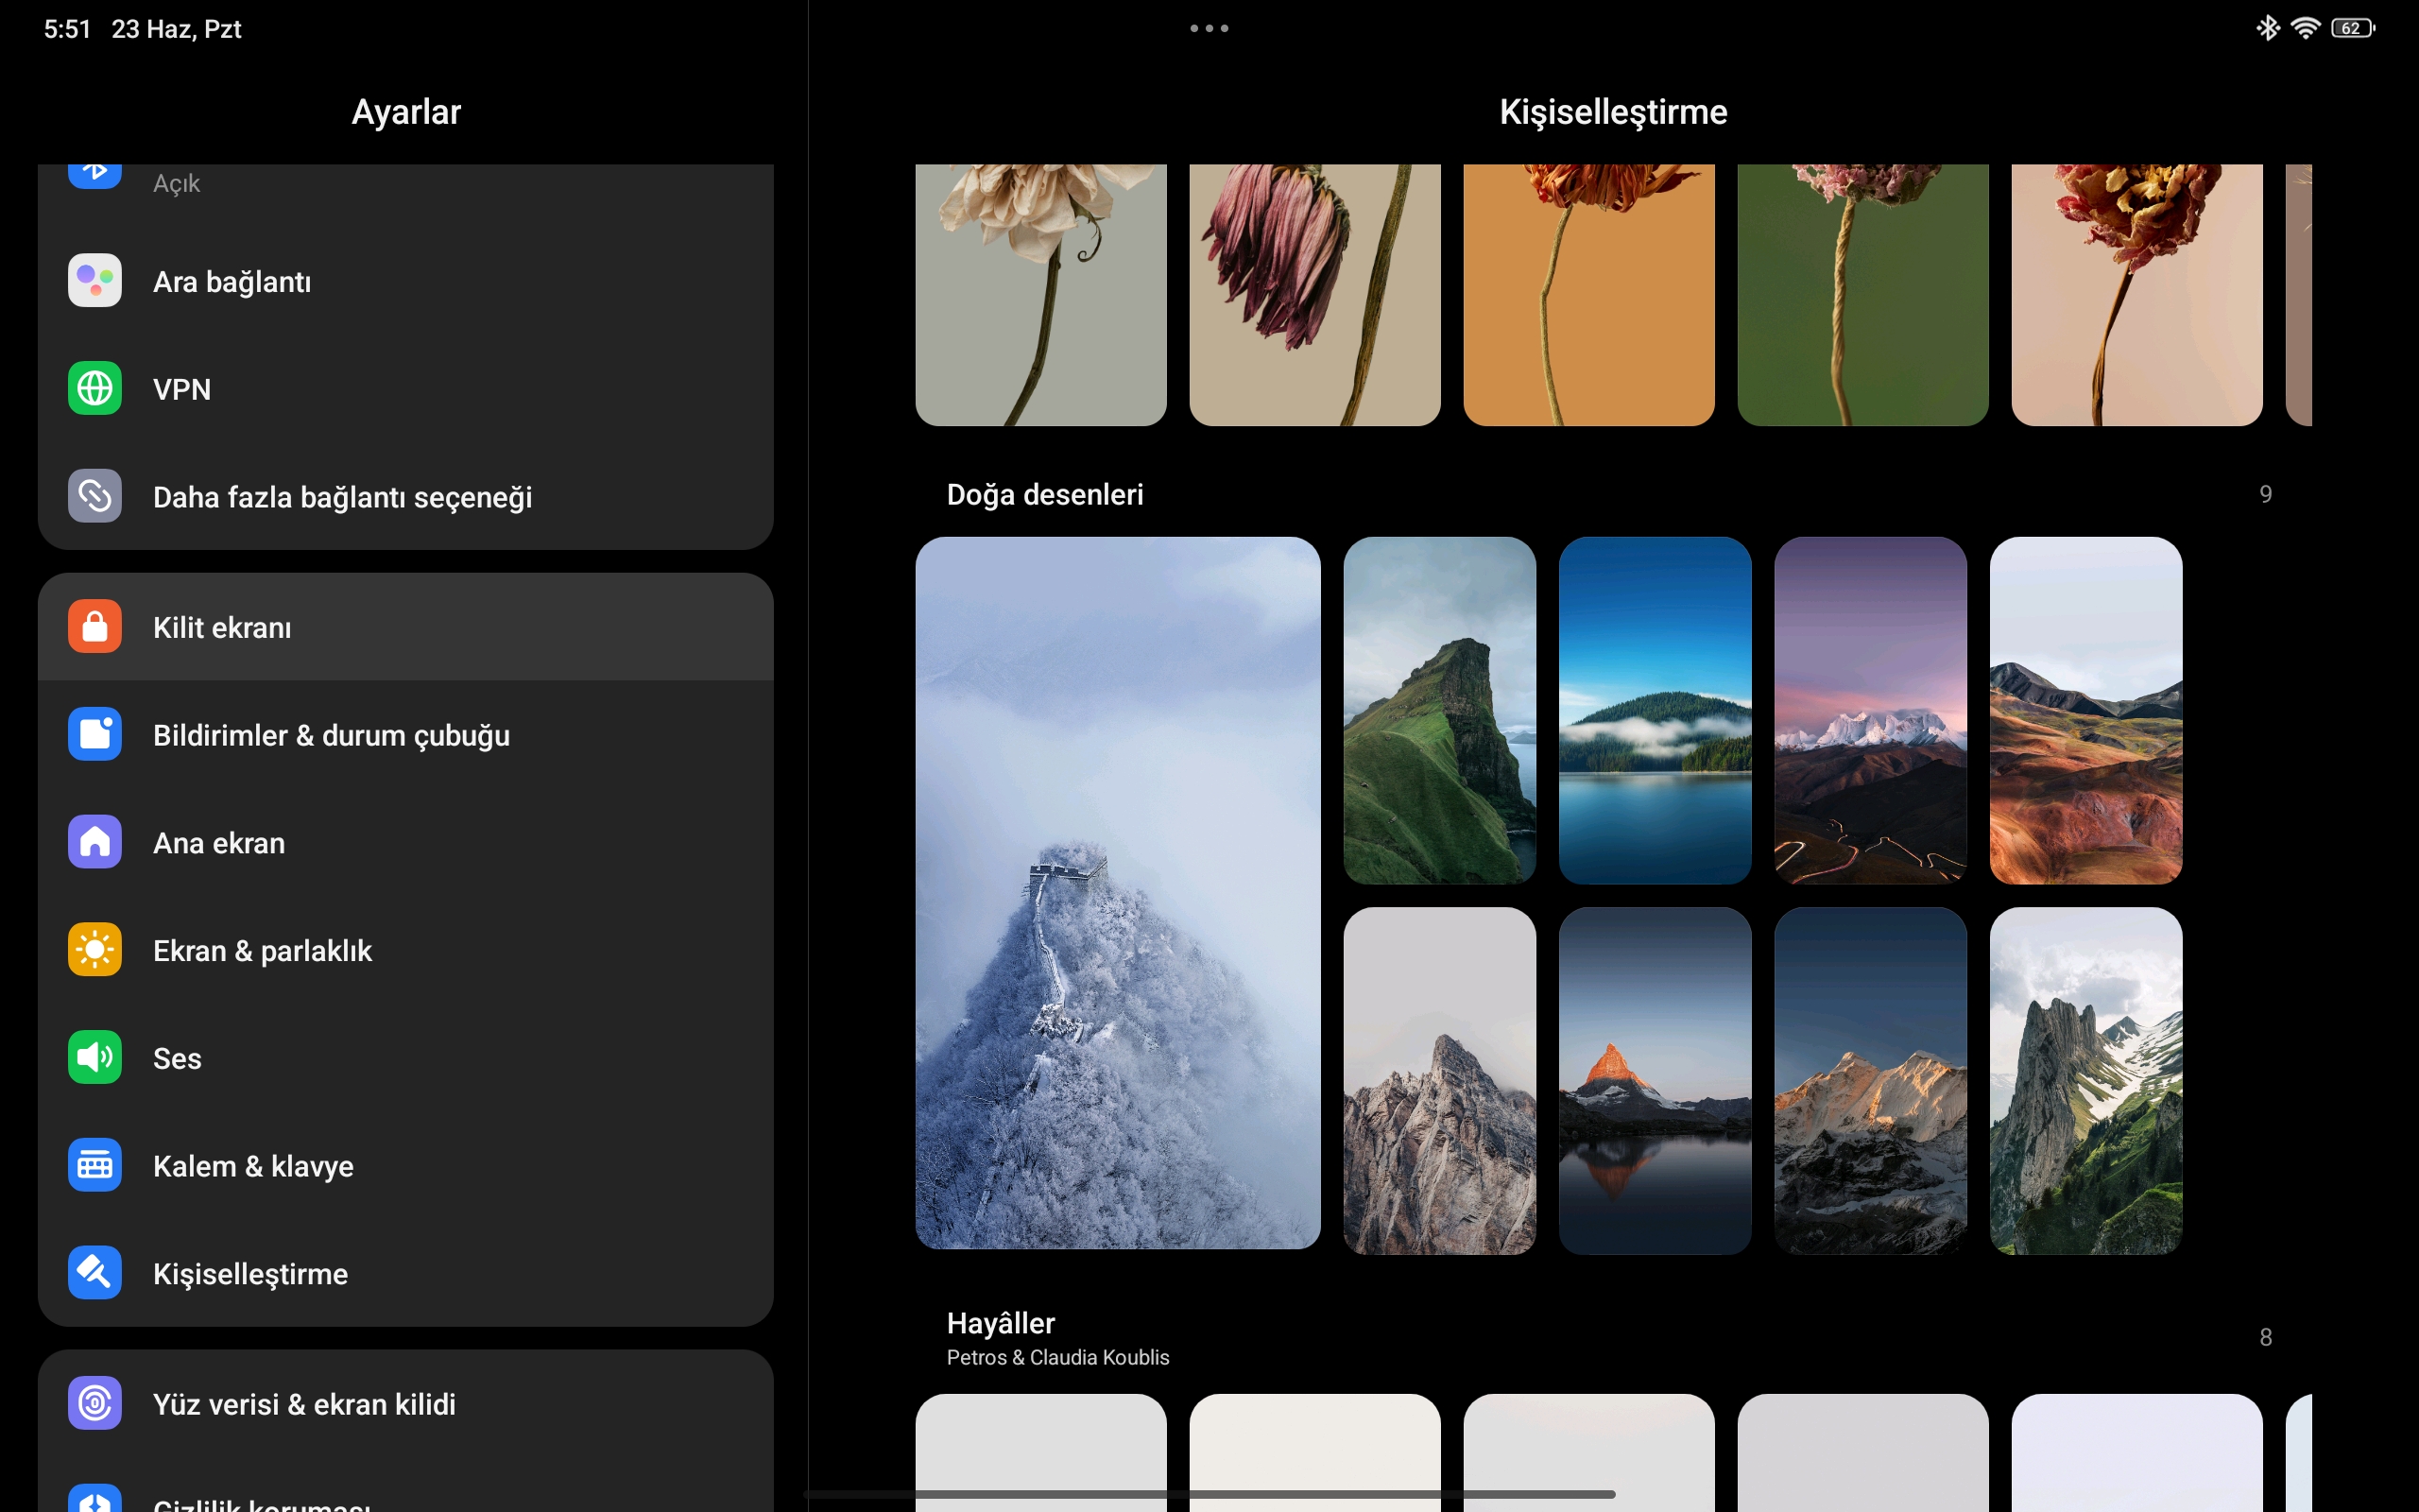Tap the Ara bağlantı colorful dots icon
This screenshot has height=1512, width=2419.
point(94,280)
